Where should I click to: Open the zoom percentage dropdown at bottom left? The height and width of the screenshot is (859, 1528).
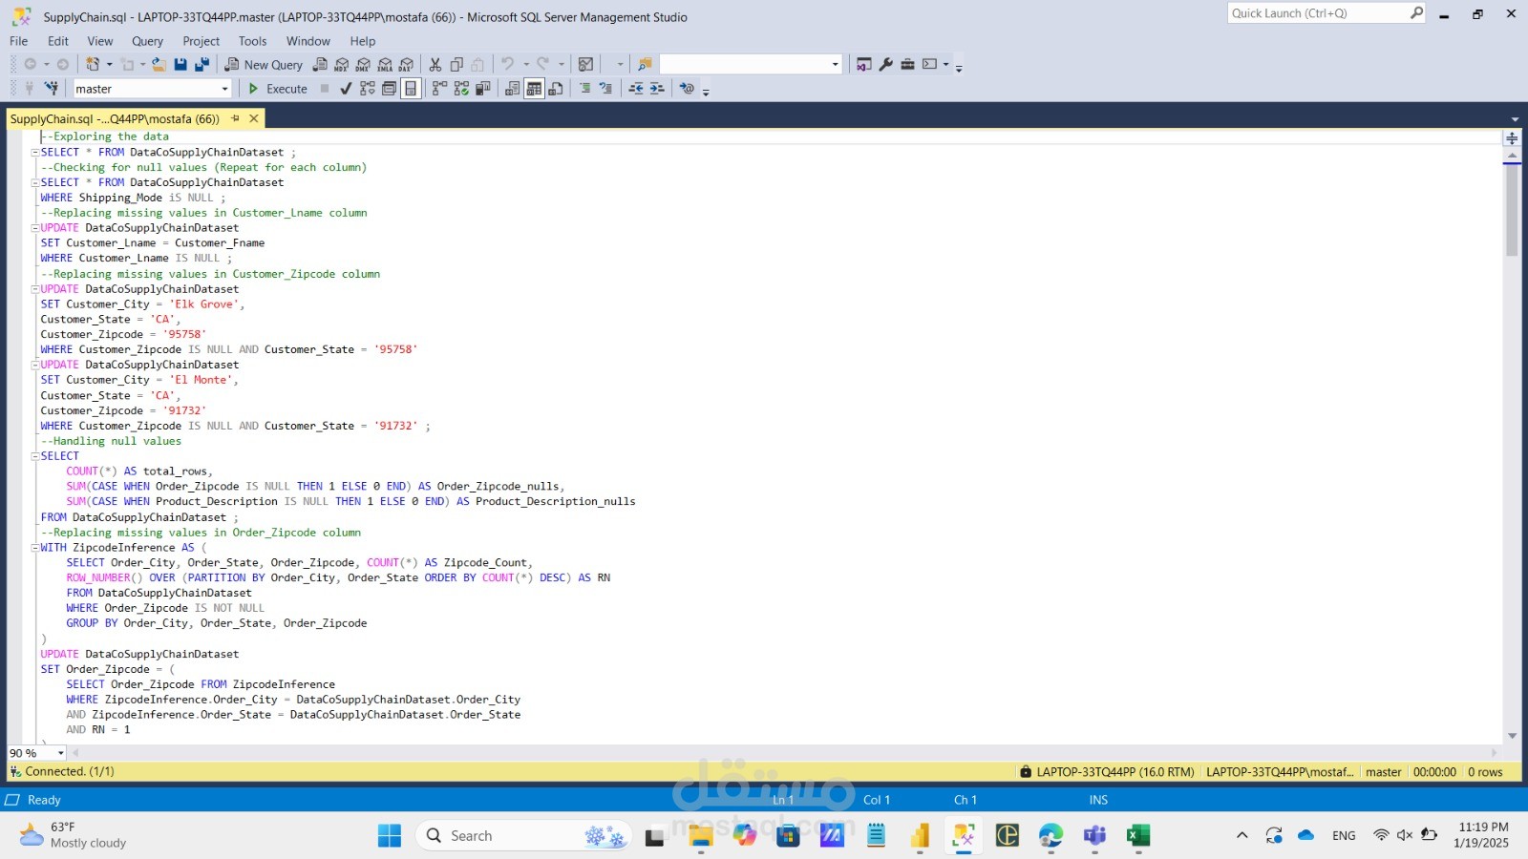(x=59, y=753)
